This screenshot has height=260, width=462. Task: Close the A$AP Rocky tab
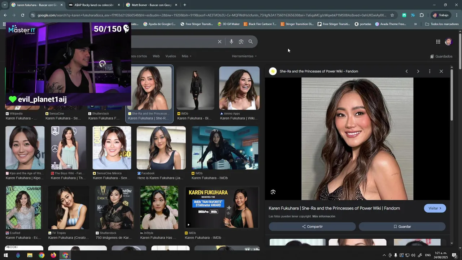[x=119, y=5]
